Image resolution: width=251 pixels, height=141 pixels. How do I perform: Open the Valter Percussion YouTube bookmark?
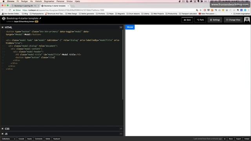coord(208,14)
